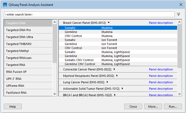Click category list scroll up arrow
Screen dimensions: 186x113
[x=54, y=22]
